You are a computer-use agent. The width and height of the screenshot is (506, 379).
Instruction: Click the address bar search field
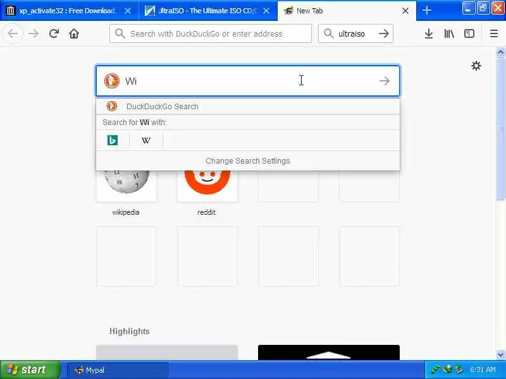tap(211, 33)
